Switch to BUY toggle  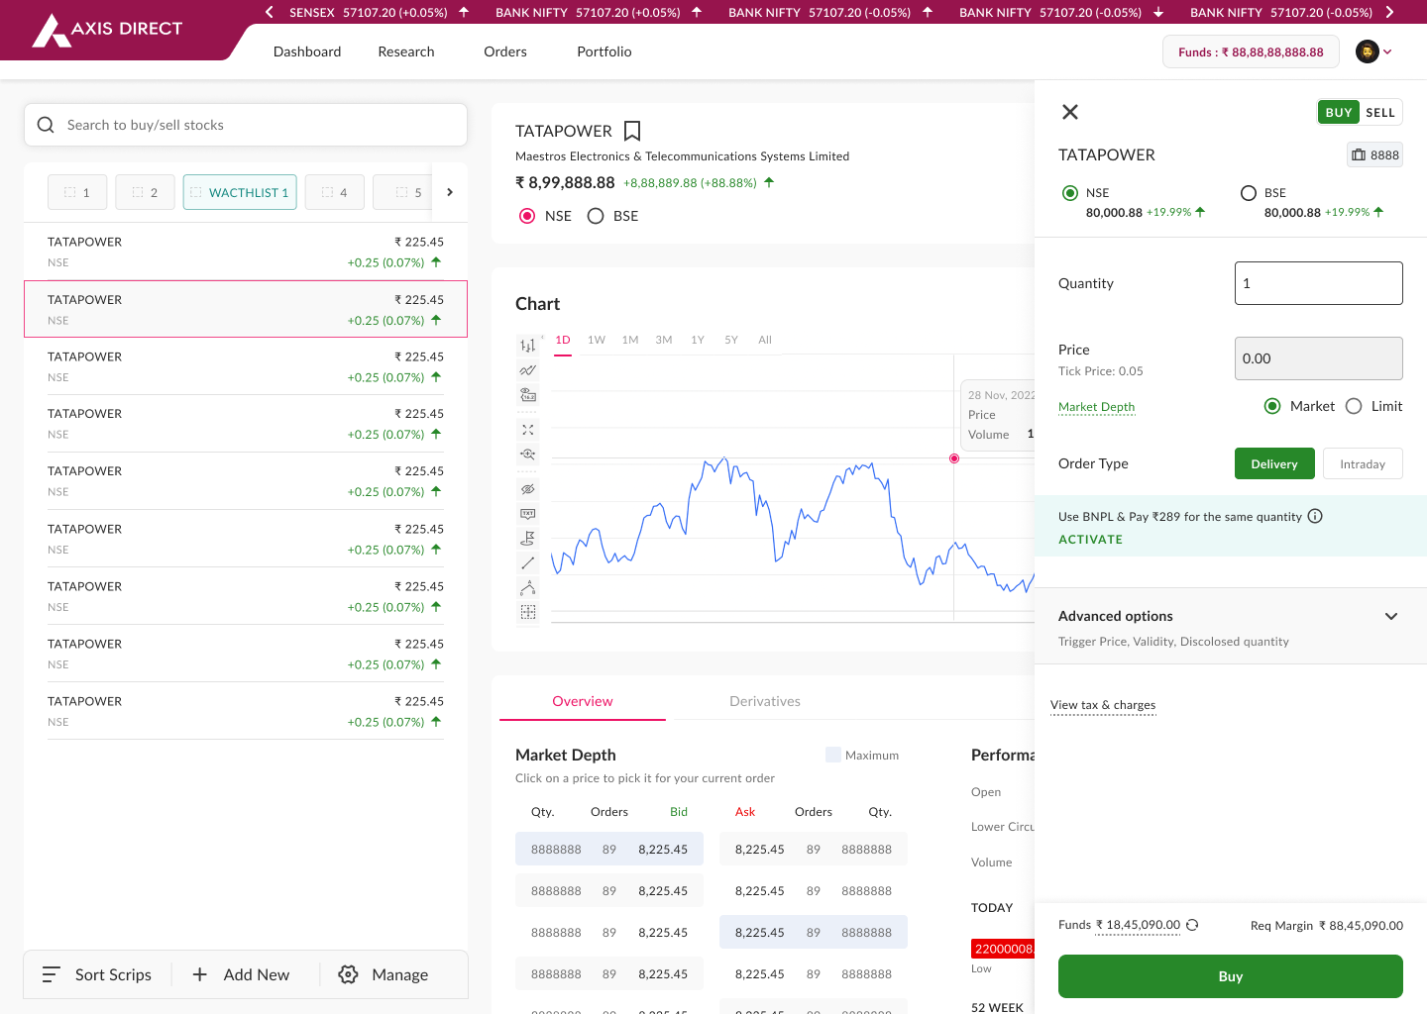pos(1339,112)
